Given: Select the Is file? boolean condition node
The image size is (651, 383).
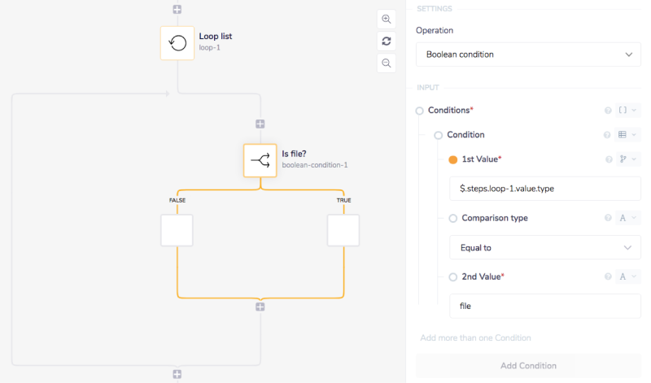Looking at the screenshot, I should coord(260,160).
